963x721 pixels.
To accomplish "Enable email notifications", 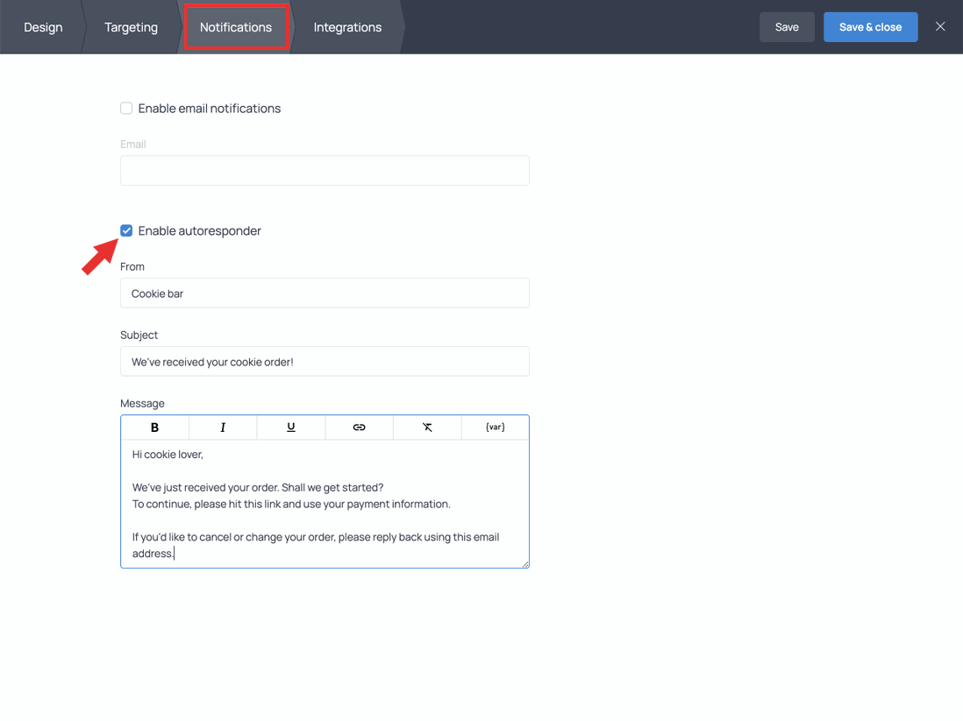I will pyautogui.click(x=126, y=108).
